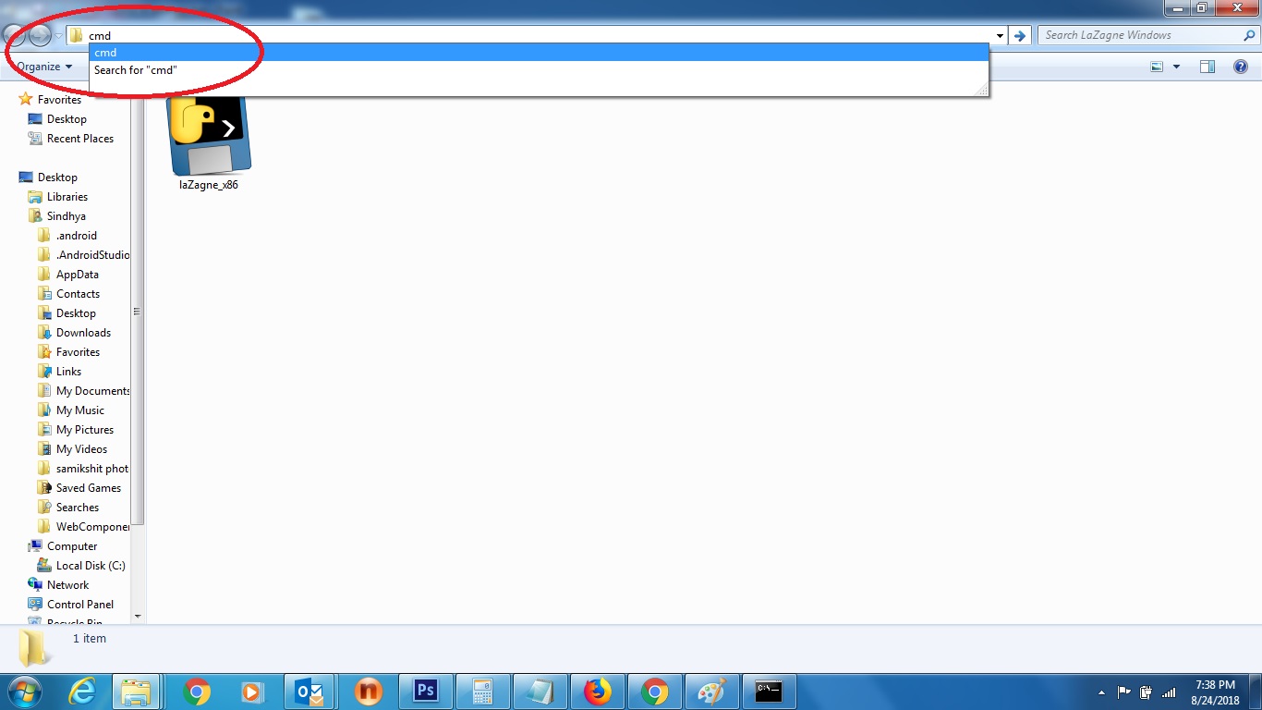Open the Contacts folder
The width and height of the screenshot is (1262, 710).
78,294
